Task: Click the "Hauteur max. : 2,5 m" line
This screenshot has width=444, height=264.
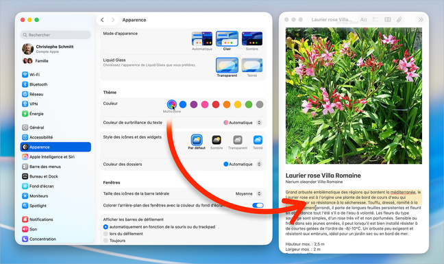Action: coord(305,244)
